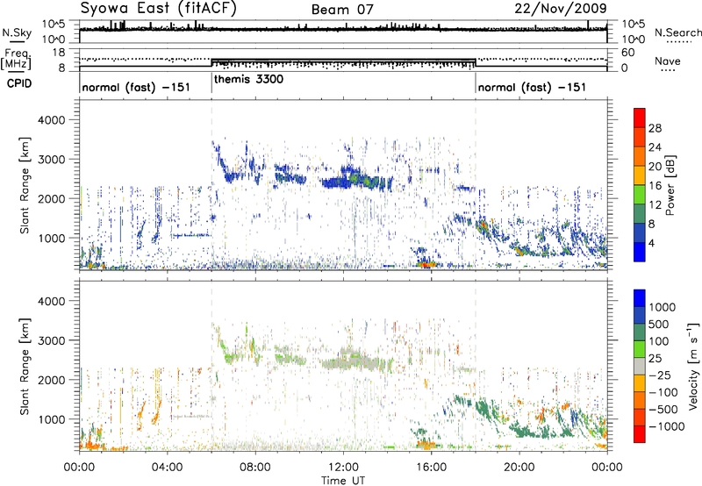Click the blue top segment of Velocity colorbar
Image resolution: width=702 pixels, height=486 pixels.
pyautogui.click(x=640, y=298)
